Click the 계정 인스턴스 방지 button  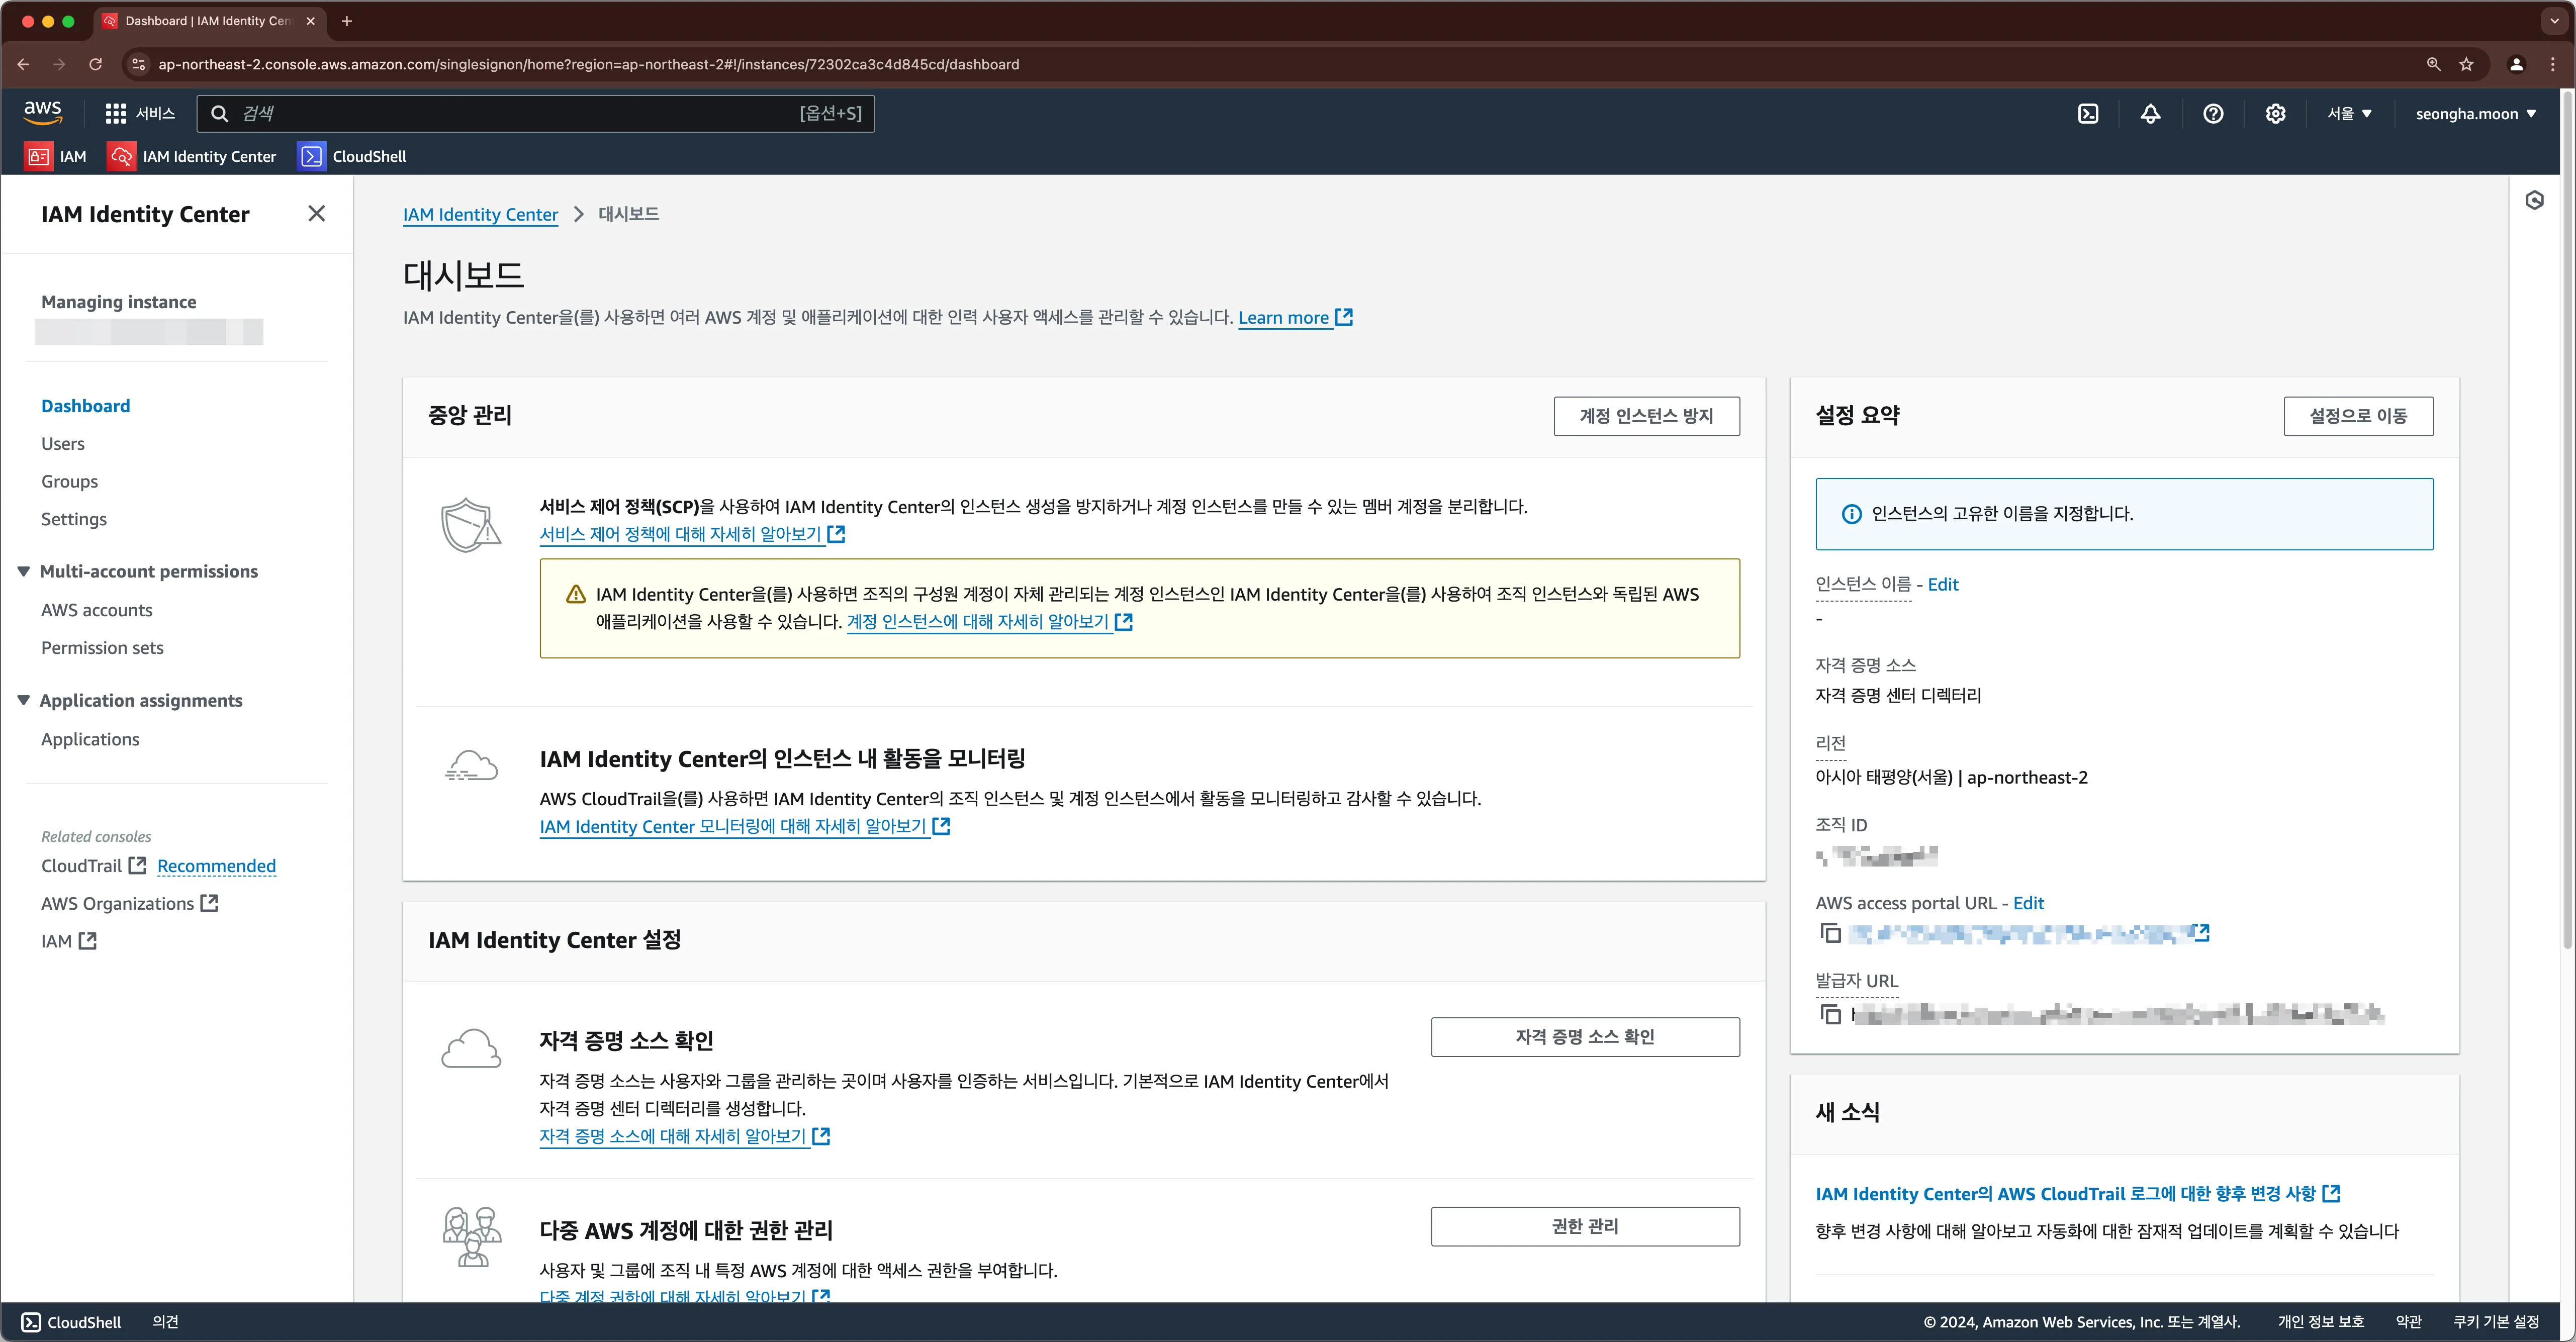[x=1645, y=416]
